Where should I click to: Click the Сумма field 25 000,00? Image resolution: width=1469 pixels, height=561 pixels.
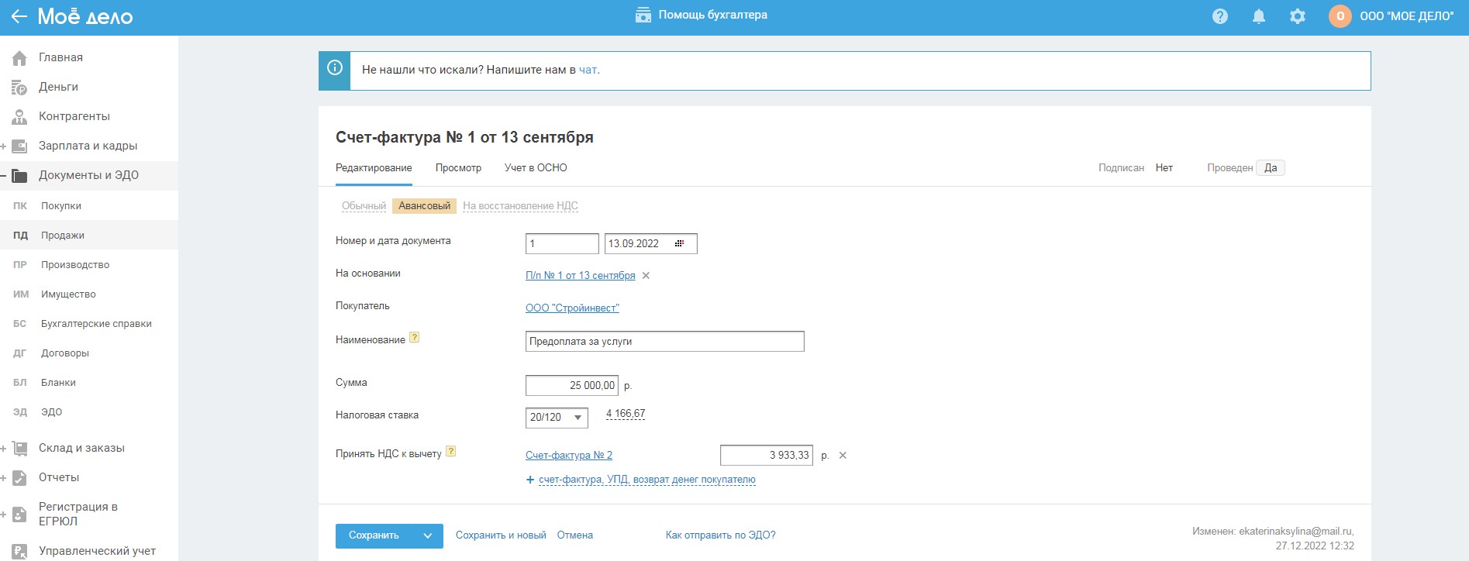[572, 385]
